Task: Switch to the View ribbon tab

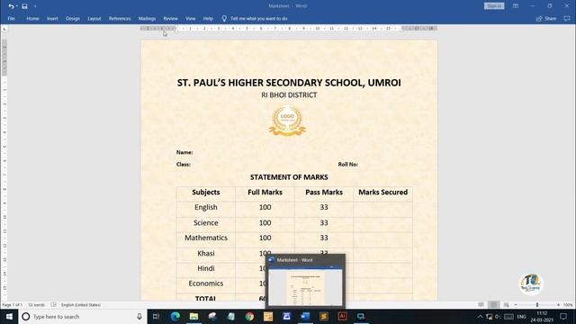Action: coord(190,18)
